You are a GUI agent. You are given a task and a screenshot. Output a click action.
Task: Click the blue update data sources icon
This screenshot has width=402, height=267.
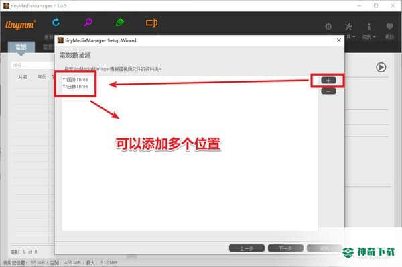(x=56, y=23)
